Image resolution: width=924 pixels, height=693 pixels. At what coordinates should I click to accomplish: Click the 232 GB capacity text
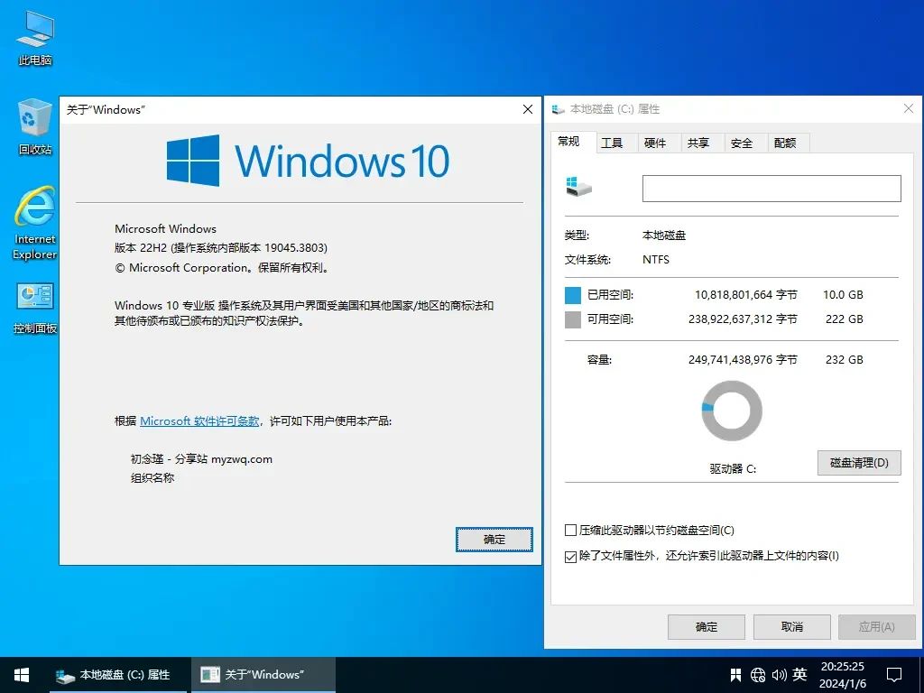tap(844, 359)
